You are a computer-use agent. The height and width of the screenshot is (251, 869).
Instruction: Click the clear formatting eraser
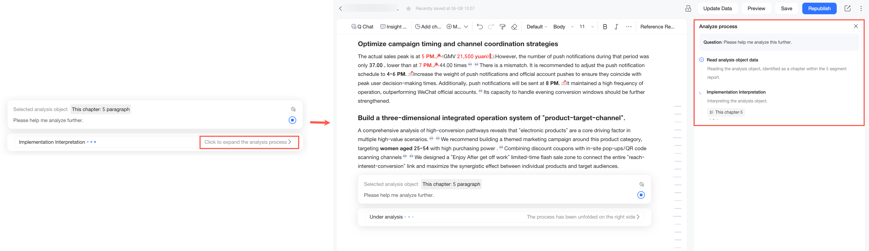514,27
